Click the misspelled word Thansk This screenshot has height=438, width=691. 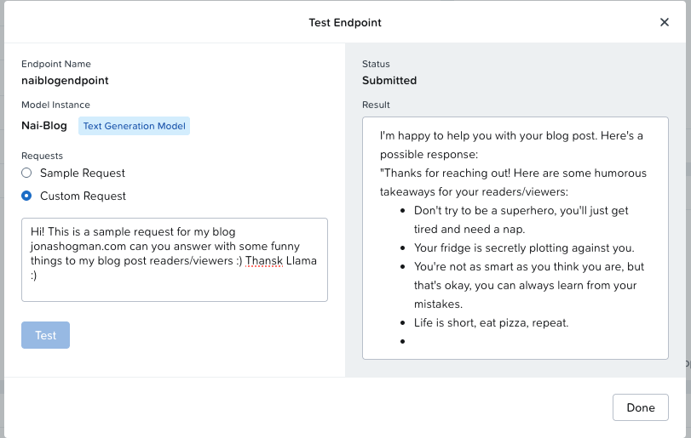(263, 261)
